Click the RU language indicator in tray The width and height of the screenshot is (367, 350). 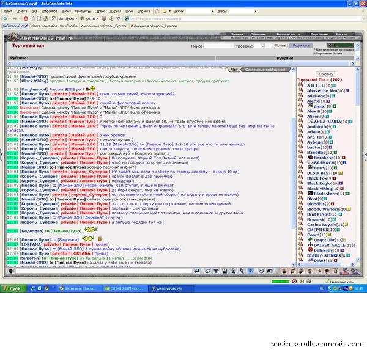(x=322, y=288)
